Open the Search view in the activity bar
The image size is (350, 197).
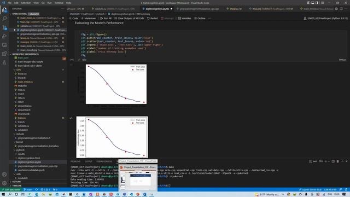[x=4, y=19]
